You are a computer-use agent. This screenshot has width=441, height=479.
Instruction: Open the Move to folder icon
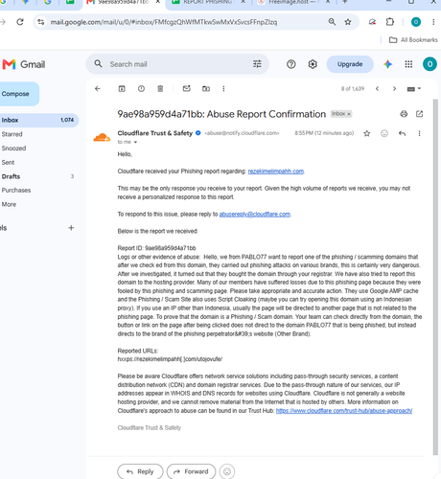click(x=206, y=89)
